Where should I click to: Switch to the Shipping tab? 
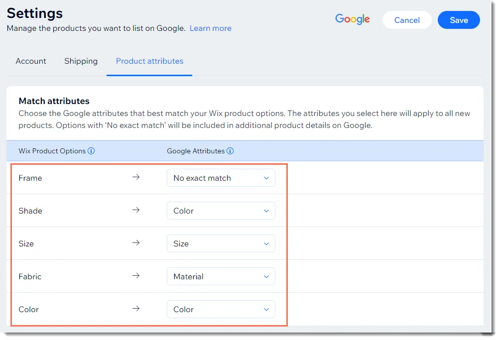81,61
